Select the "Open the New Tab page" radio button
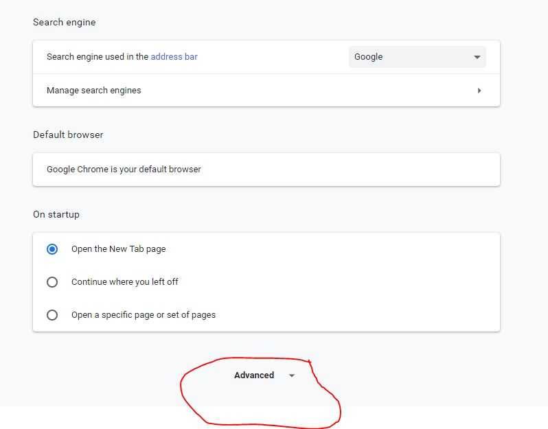 [x=52, y=249]
